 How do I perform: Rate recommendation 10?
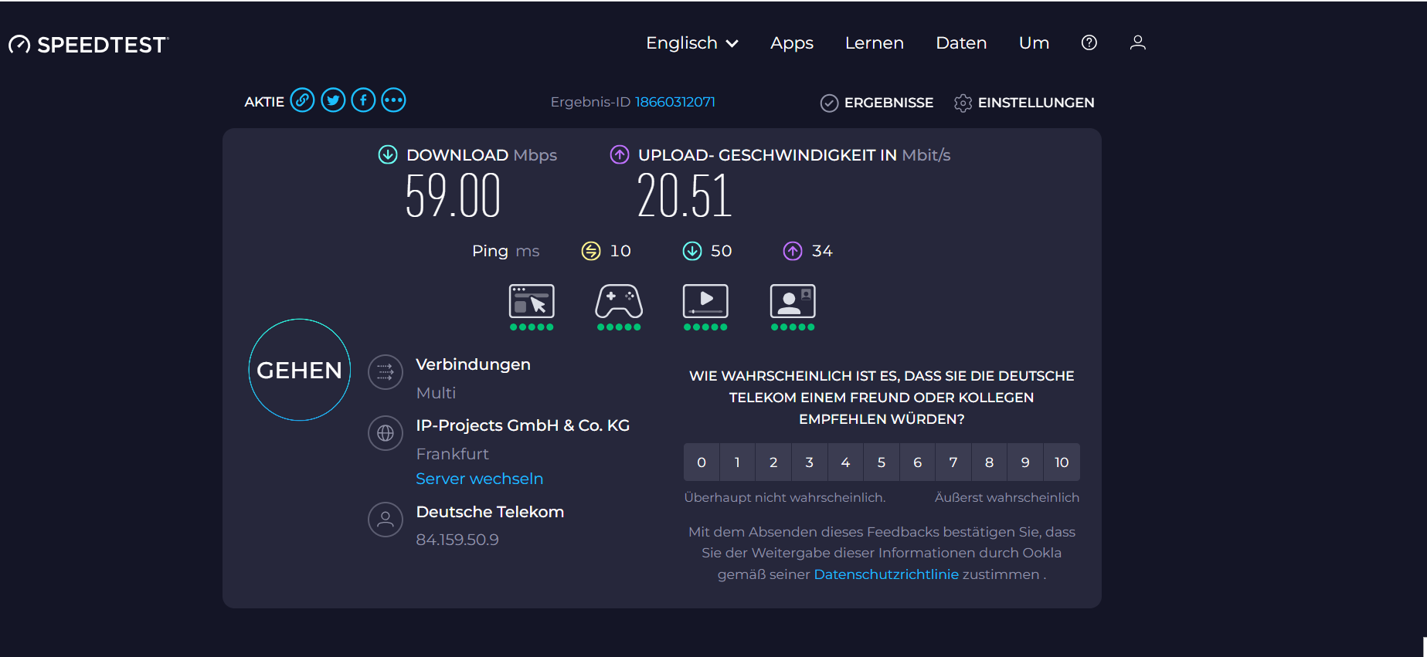point(1062,462)
